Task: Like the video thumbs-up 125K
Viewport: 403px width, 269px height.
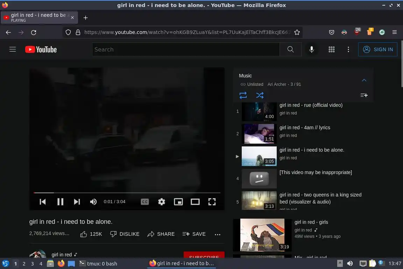Action: tap(91, 234)
